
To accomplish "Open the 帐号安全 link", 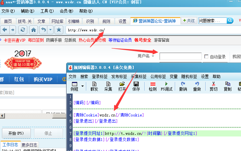I will click(143, 40).
